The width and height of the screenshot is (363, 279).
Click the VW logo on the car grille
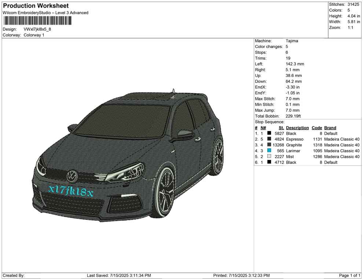pyautogui.click(x=72, y=176)
